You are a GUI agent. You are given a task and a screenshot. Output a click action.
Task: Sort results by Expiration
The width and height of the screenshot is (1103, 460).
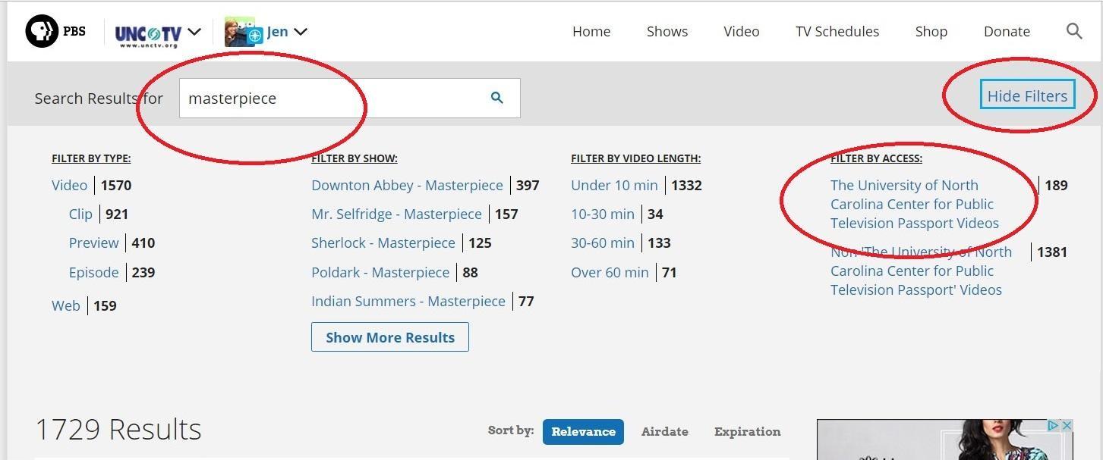[x=747, y=431]
